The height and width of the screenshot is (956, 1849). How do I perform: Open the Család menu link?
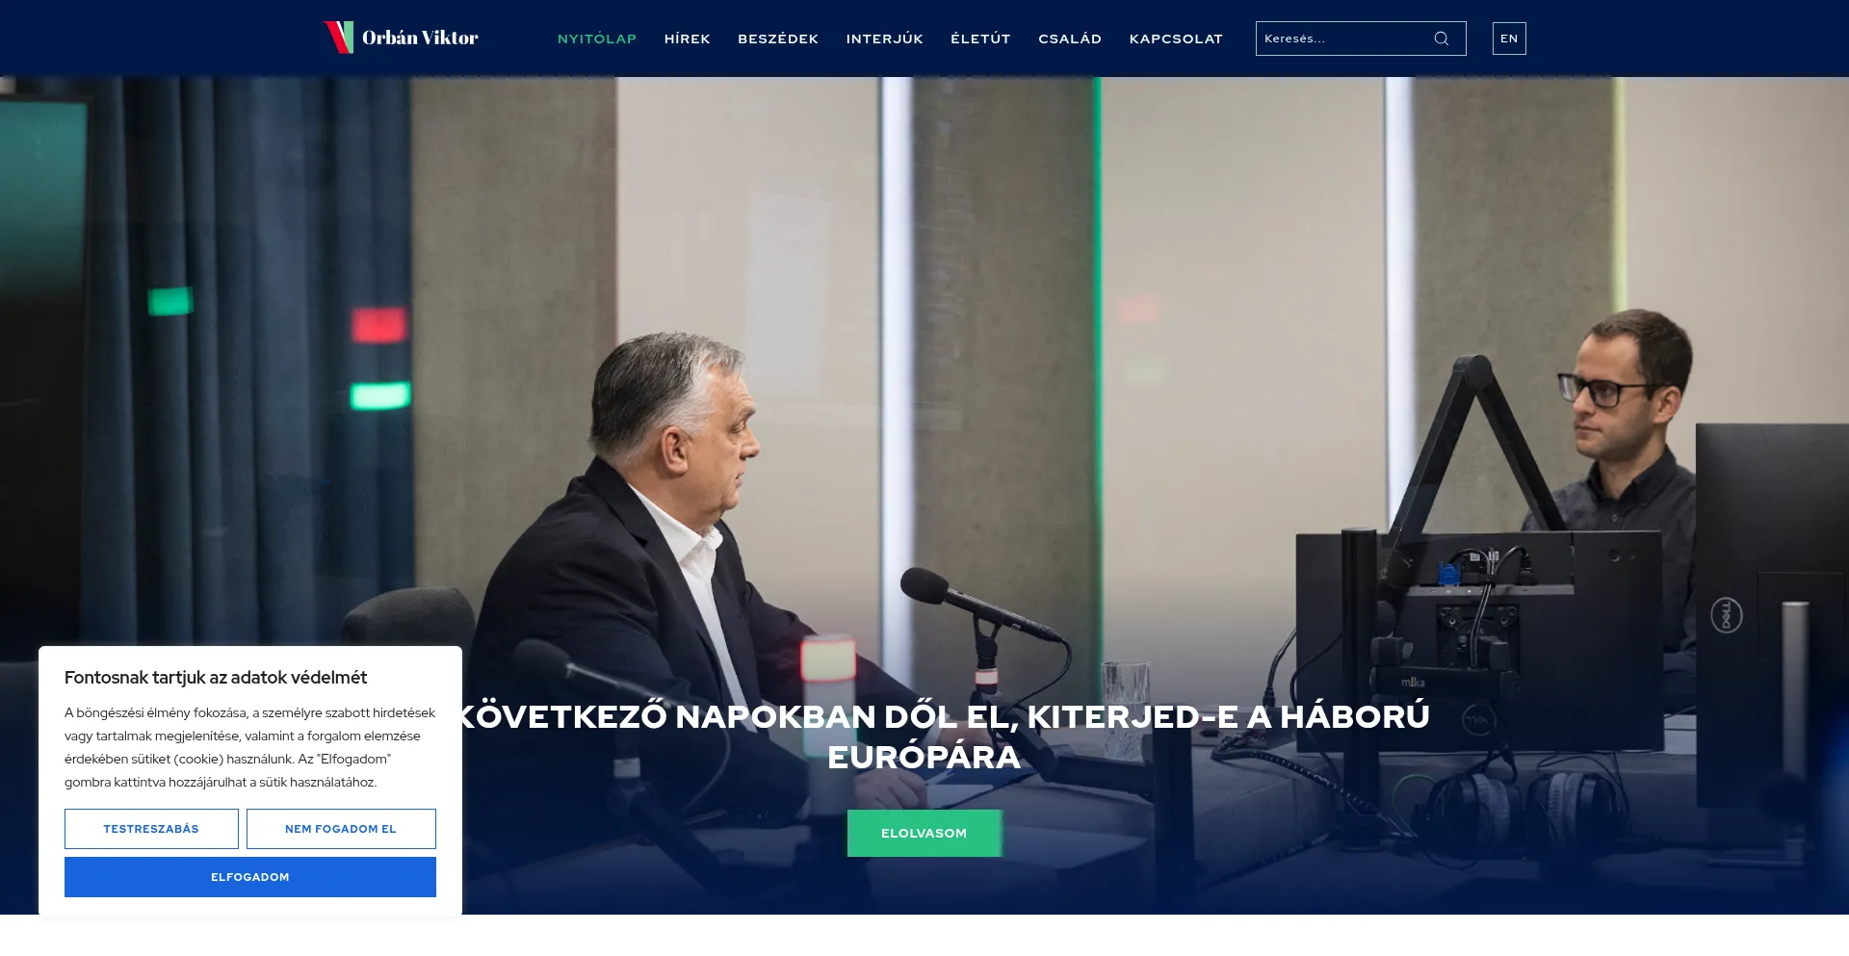(x=1070, y=39)
